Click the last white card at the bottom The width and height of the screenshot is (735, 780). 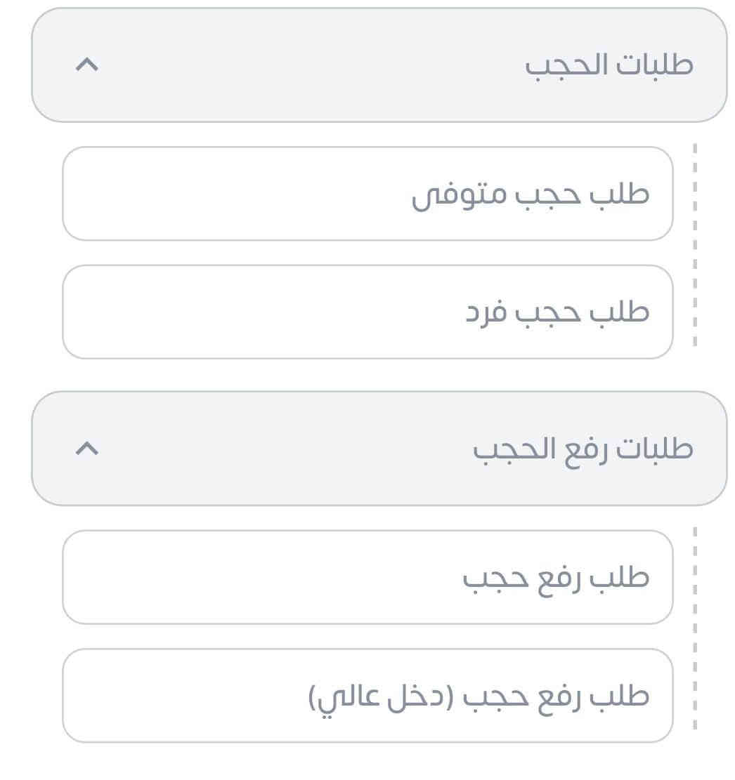[367, 695]
